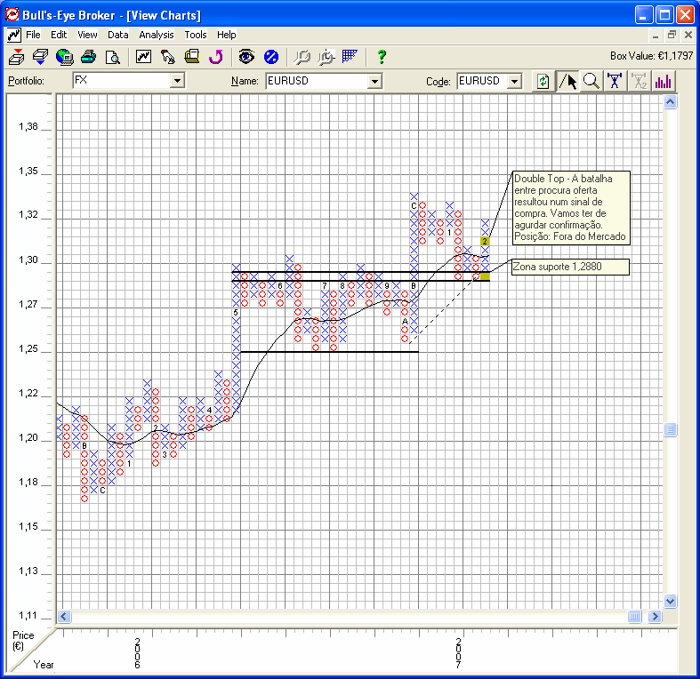The image size is (700, 679).
Task: Click the magenta curved-arrow undo icon
Action: click(216, 57)
